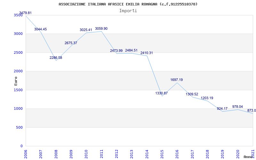Select the 2410.31 data label
Image resolution: width=256 pixels, height=160 pixels.
147,53
